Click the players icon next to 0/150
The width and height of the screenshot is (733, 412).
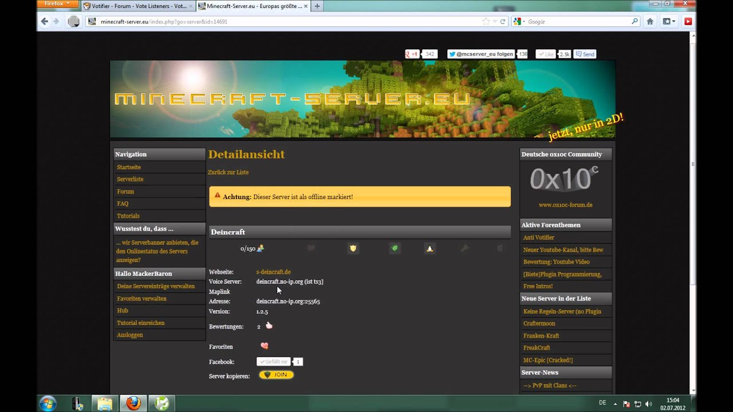click(x=260, y=248)
